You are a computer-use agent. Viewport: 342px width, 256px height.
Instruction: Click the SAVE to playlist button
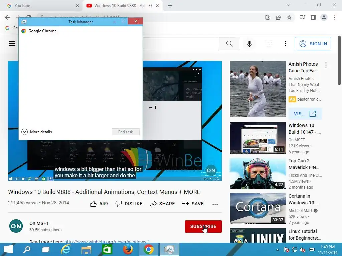click(193, 204)
